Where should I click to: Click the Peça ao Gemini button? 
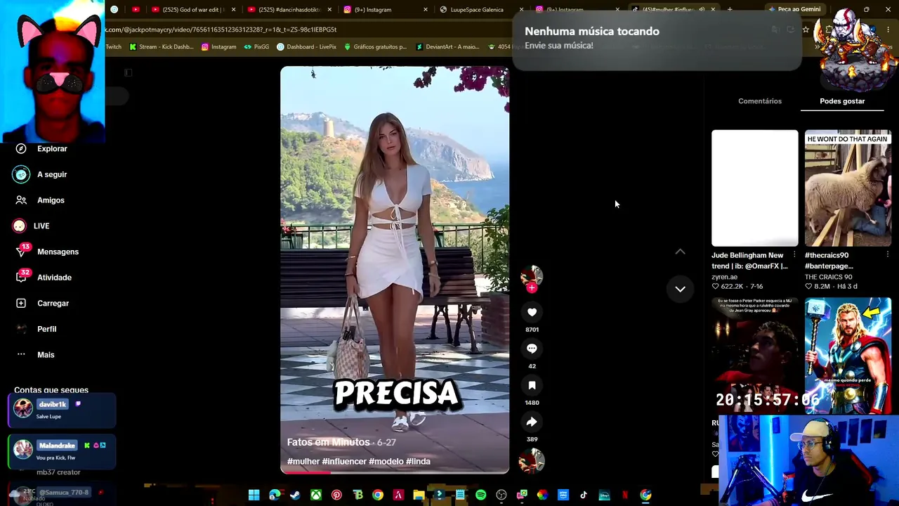click(794, 10)
